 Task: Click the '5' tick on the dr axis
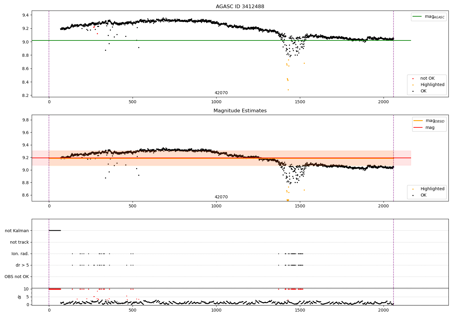[27, 297]
